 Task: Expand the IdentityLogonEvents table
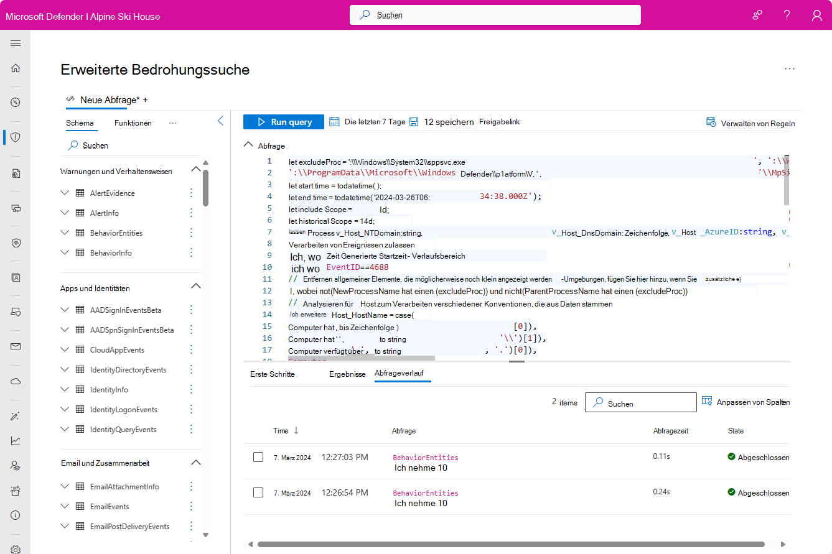click(65, 409)
